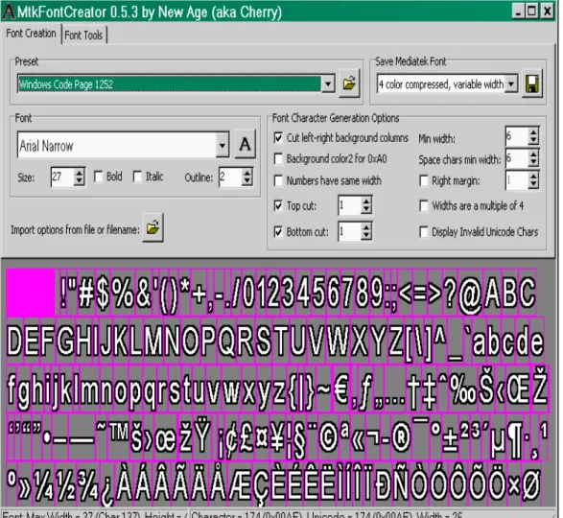Image resolution: width=563 pixels, height=518 pixels.
Task: Increase Bottom cut spinner value
Action: [x=366, y=227]
